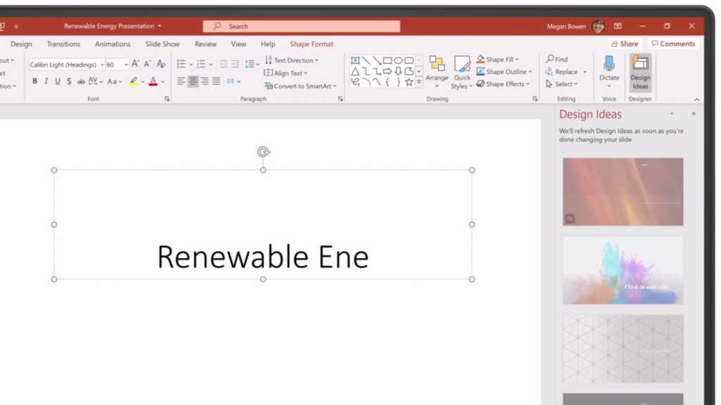This screenshot has height=405, width=721.
Task: Select the down block arrow shape
Action: pyautogui.click(x=399, y=71)
